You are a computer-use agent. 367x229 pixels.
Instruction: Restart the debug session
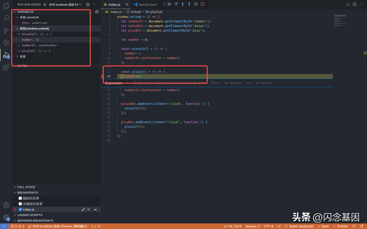pos(196,4)
